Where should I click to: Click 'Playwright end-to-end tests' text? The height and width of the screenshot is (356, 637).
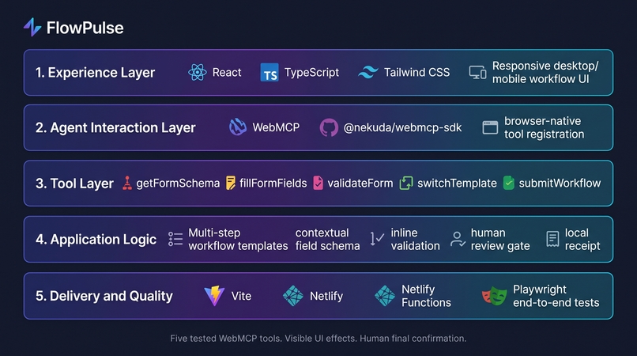pyautogui.click(x=556, y=296)
